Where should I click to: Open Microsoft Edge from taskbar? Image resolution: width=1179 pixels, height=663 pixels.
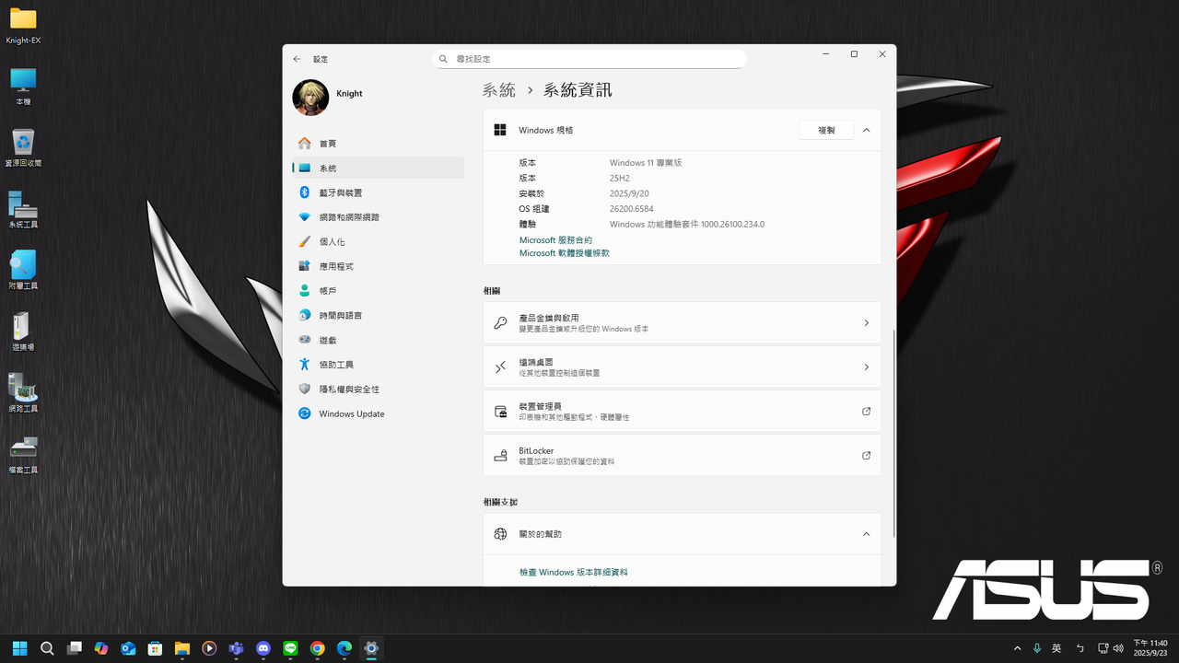click(344, 648)
